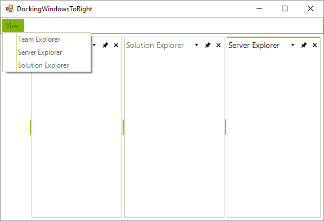The width and height of the screenshot is (324, 221).
Task: Click the Server Explorer panel title
Action: tap(254, 45)
